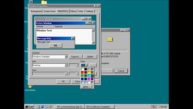Viewport: 193px width, 109px height.
Task: Open Other... custom color dialog
Action: coord(87,87)
